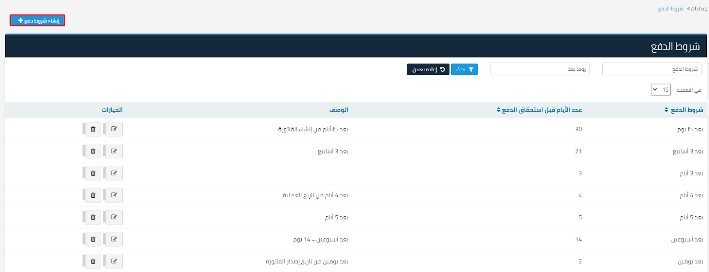Delete the بعد يومين payment term
The width and height of the screenshot is (709, 272).
tap(93, 261)
